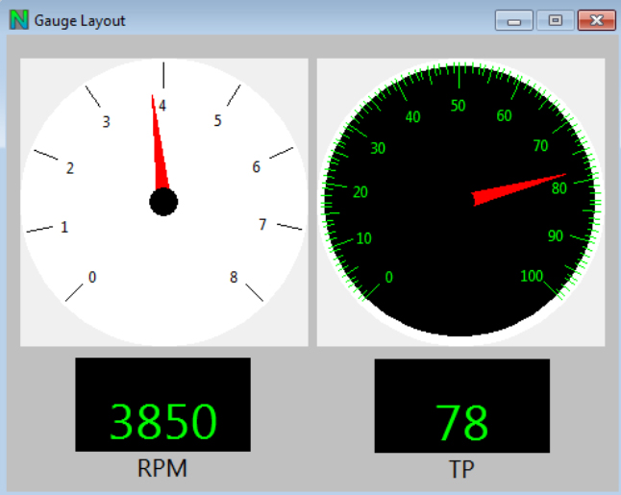Click the 100 mark on TP gauge
Image resolution: width=621 pixels, height=495 pixels.
(531, 277)
